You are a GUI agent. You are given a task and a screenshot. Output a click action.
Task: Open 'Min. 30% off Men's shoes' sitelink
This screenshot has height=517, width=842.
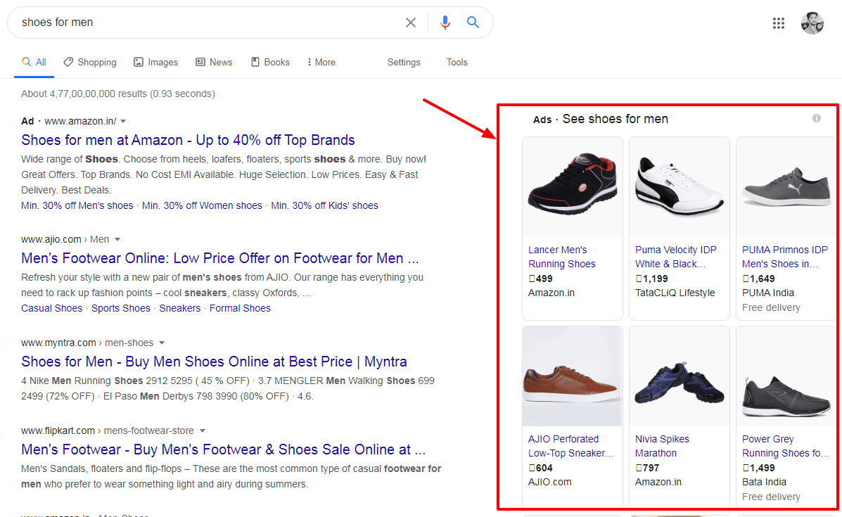tap(77, 205)
